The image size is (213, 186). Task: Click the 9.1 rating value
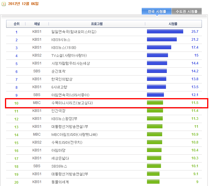[x=196, y=174]
